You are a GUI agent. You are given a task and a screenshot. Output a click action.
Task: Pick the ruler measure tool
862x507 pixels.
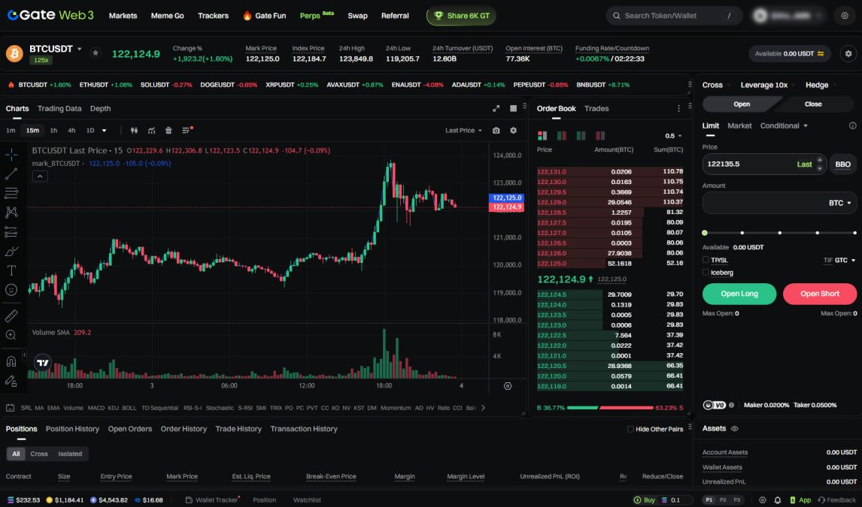[11, 316]
